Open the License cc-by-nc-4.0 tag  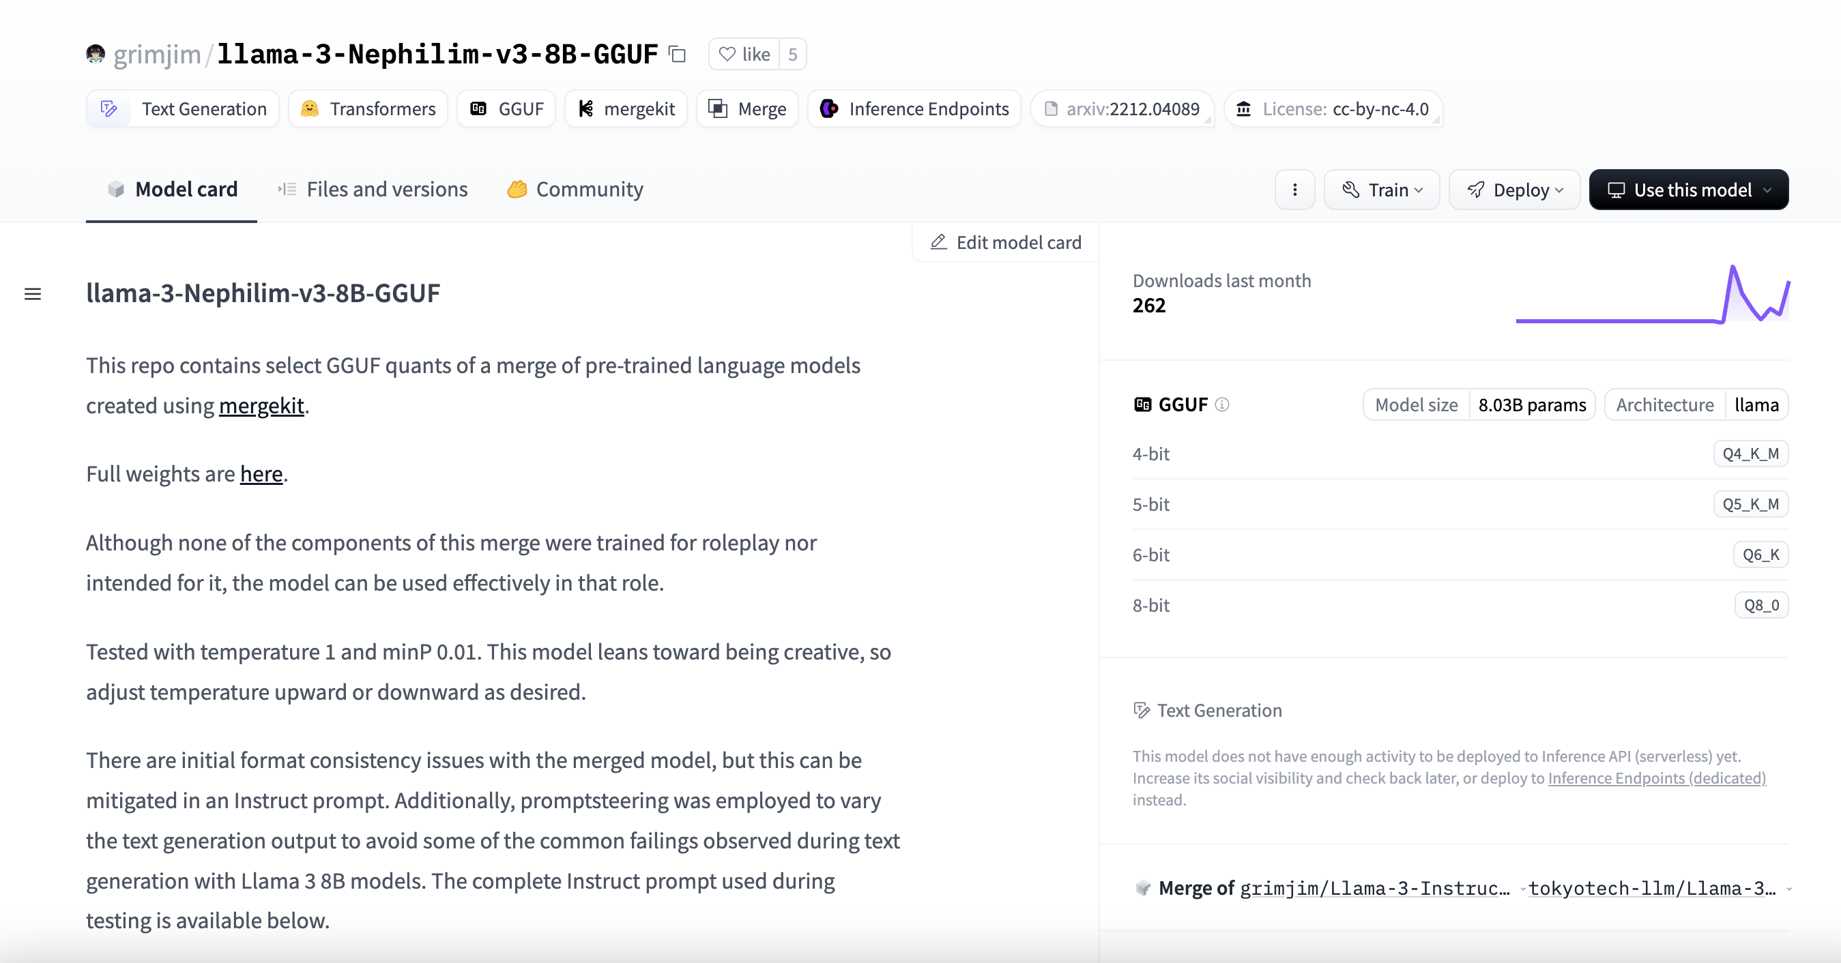pos(1333,108)
